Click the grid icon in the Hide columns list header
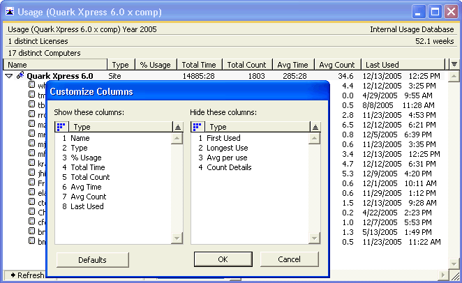The image size is (462, 283). coord(197,127)
